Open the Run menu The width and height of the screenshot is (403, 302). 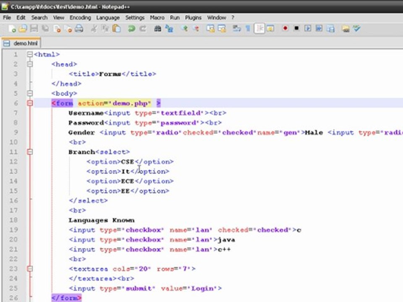click(x=175, y=18)
